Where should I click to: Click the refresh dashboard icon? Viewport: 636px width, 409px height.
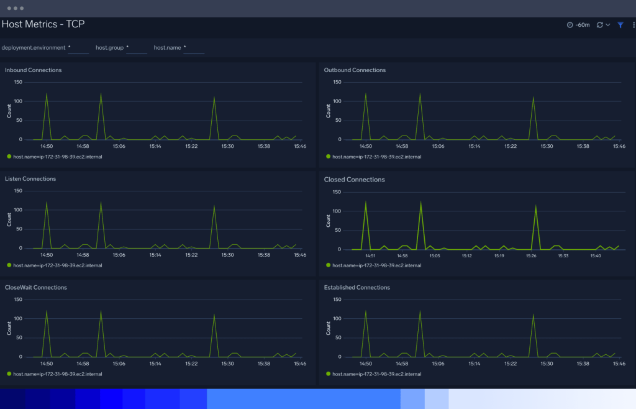(x=599, y=25)
